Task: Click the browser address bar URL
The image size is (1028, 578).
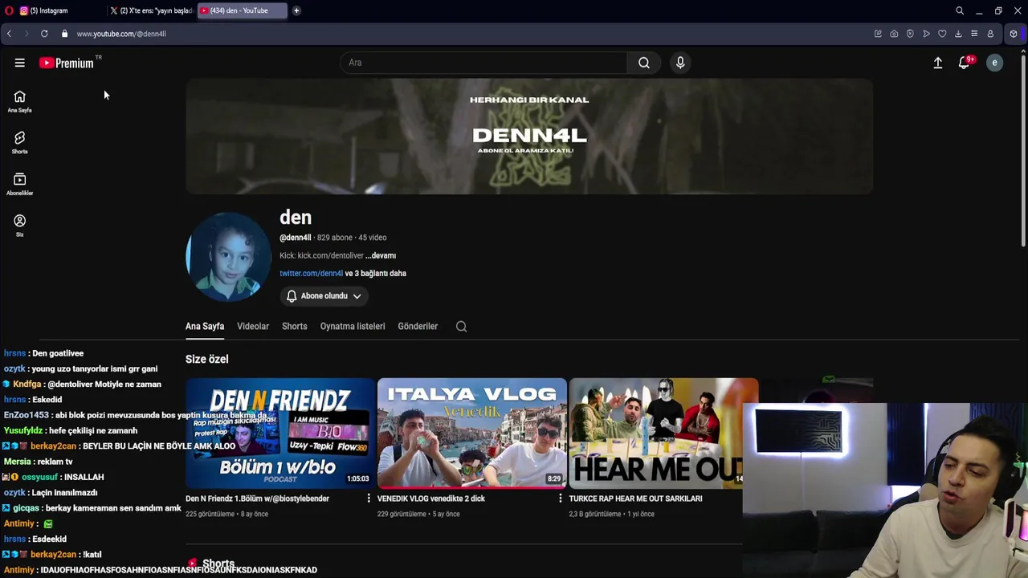Action: pos(121,34)
